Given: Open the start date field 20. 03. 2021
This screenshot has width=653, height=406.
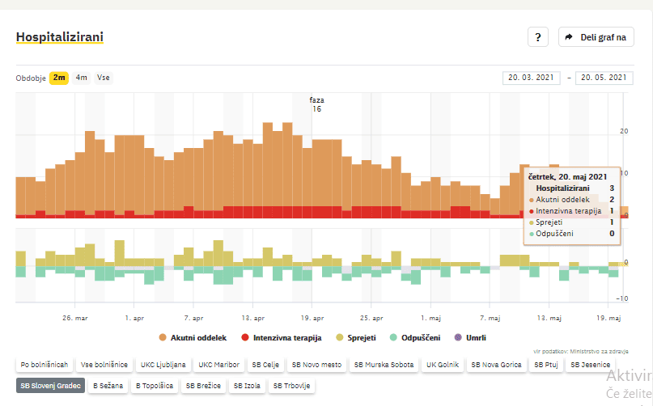Looking at the screenshot, I should point(531,78).
